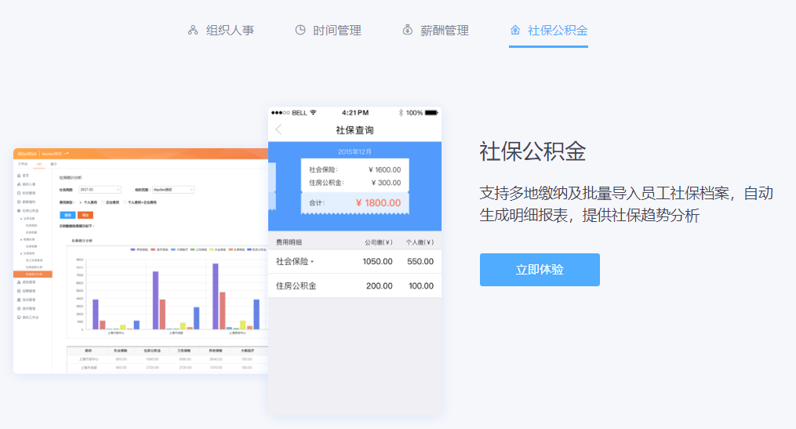796x429 pixels.
Task: Click the wifi icon in phone status bar
Action: (x=313, y=113)
